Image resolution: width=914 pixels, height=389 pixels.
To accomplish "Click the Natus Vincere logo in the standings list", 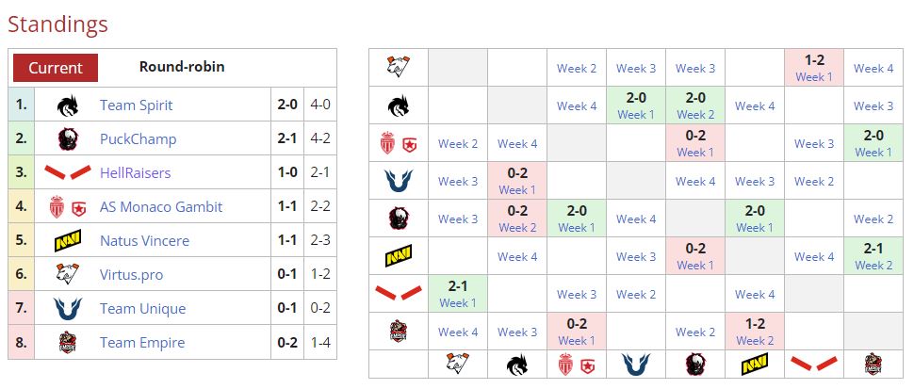I will click(x=68, y=241).
